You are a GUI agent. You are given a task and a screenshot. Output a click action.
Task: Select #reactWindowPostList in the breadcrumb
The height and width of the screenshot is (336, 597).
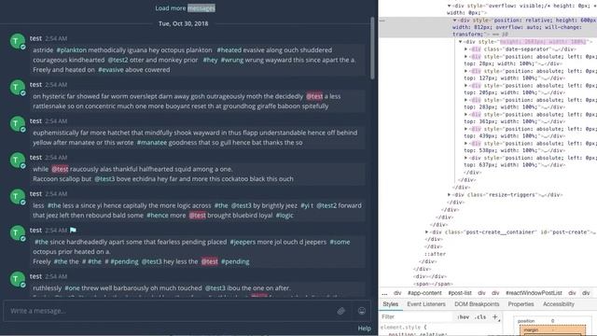tap(534, 293)
